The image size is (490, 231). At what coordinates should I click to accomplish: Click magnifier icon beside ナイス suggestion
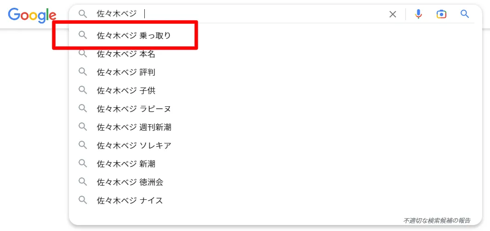click(83, 200)
